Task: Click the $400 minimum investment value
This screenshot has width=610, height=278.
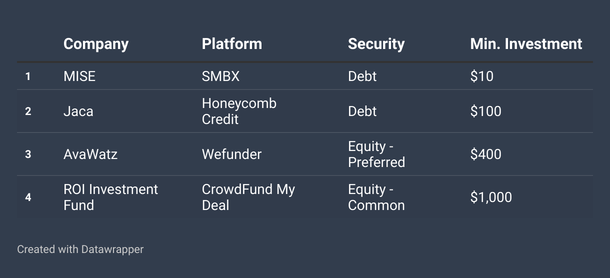Action: pyautogui.click(x=485, y=154)
